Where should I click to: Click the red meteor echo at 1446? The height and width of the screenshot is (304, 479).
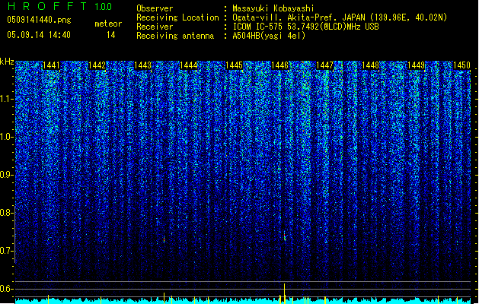click(285, 237)
